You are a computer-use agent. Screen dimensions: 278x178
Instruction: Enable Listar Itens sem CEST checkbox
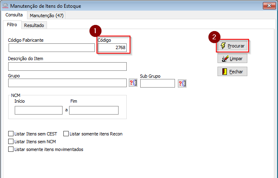click(x=11, y=134)
